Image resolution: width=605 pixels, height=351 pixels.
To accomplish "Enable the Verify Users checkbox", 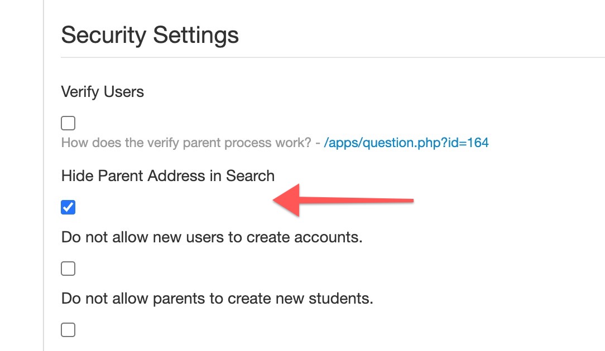I will coord(68,123).
